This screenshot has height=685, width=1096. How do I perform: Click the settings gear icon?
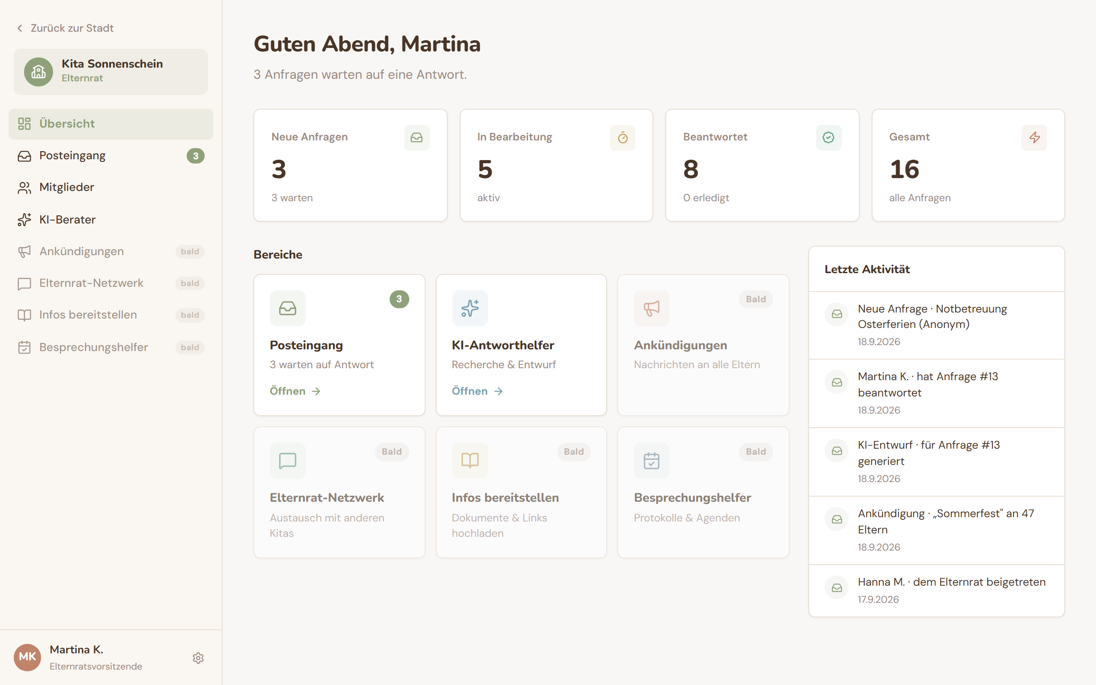coord(198,658)
